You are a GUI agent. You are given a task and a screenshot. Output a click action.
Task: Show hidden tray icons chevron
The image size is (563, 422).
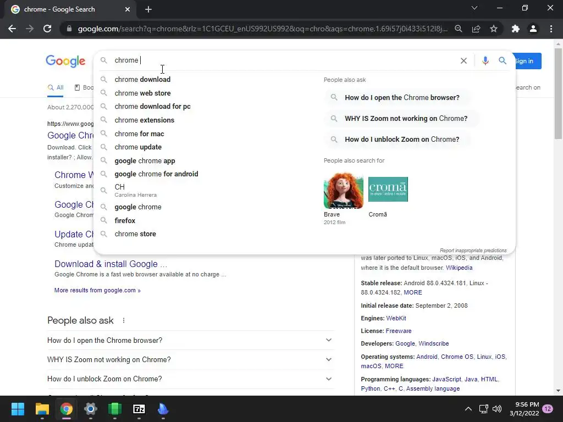468,409
